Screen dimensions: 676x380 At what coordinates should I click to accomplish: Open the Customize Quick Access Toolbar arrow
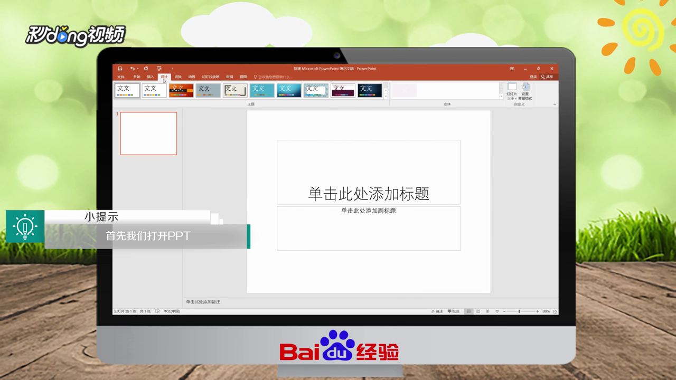coord(172,69)
